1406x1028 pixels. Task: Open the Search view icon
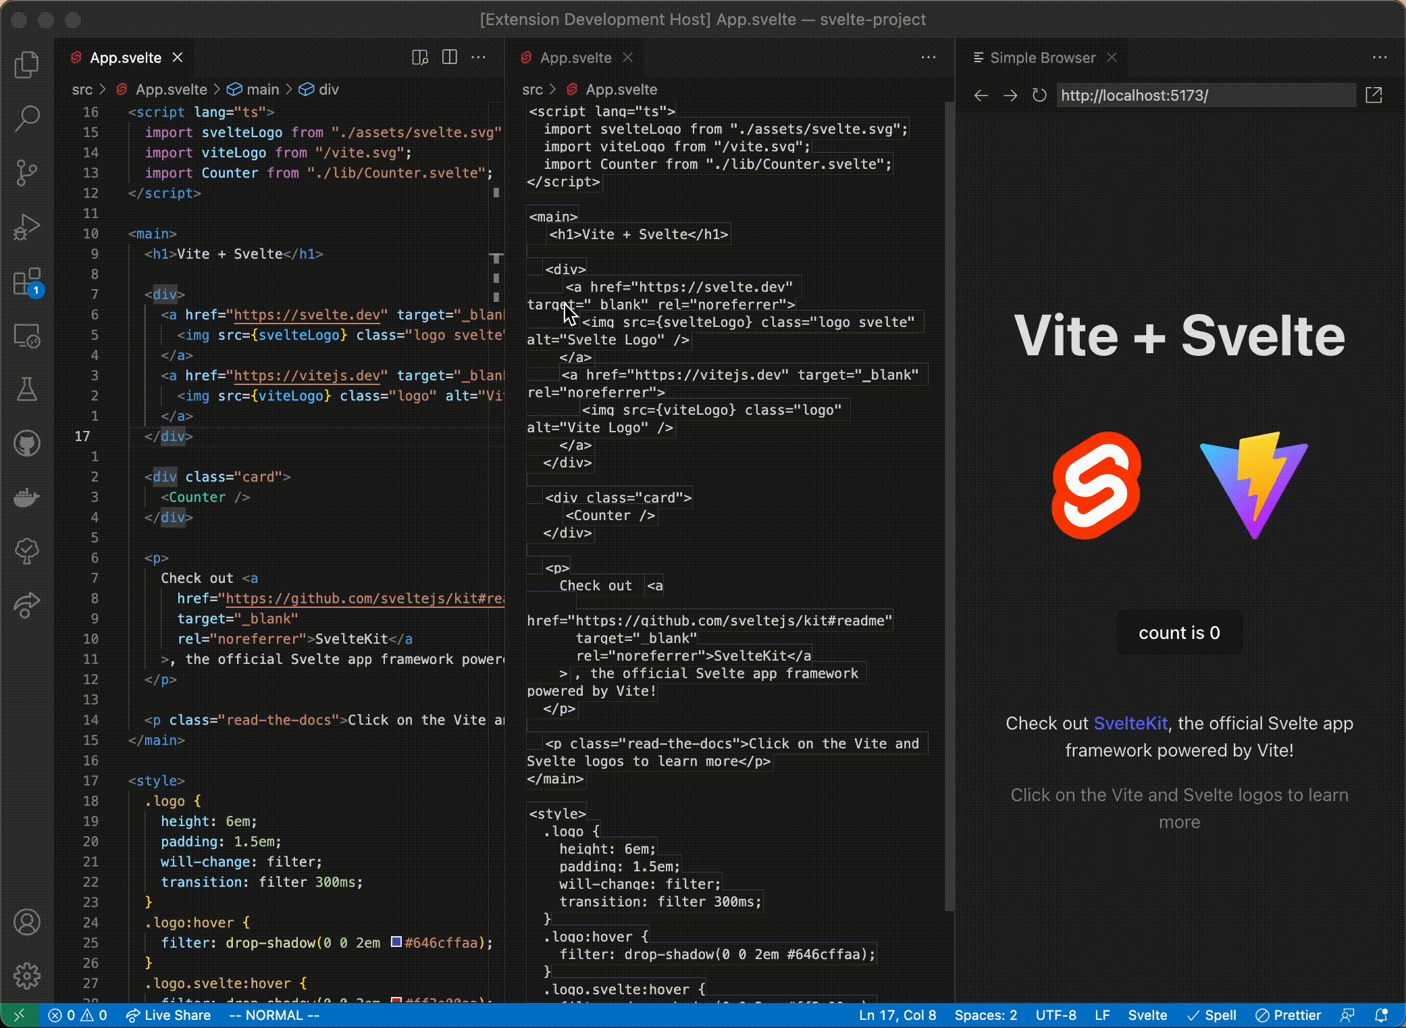27,118
